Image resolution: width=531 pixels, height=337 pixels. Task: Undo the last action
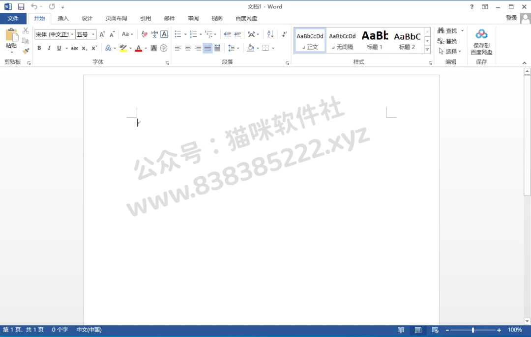(x=34, y=6)
